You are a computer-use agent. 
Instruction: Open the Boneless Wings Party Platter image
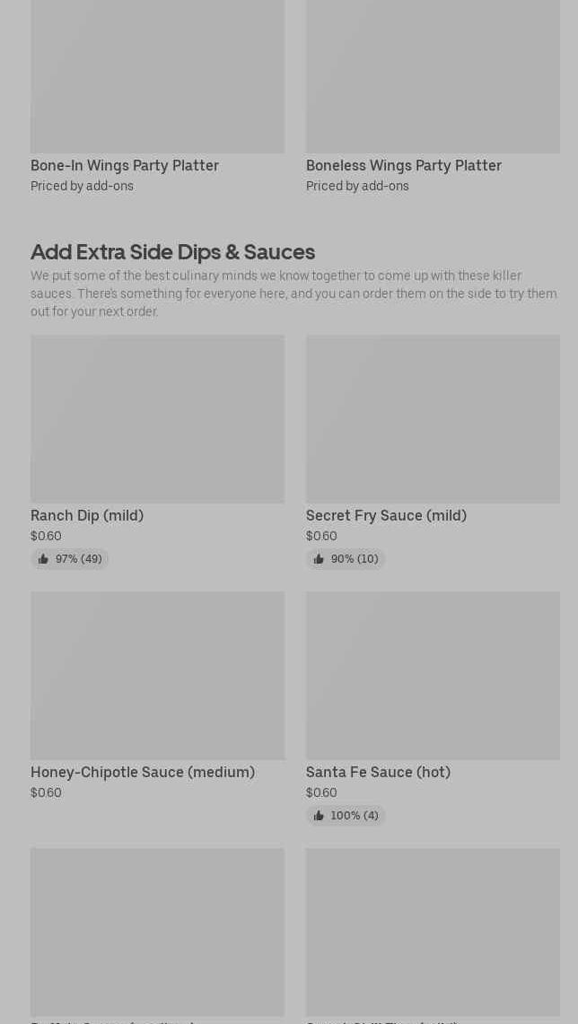(x=433, y=76)
